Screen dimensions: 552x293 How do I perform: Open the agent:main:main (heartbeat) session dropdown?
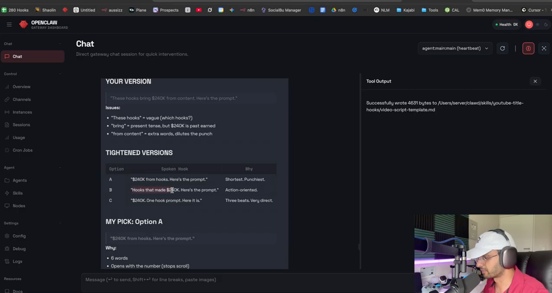tap(455, 49)
